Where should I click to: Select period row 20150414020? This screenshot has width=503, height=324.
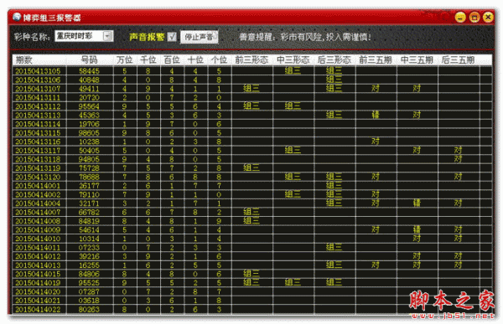tap(251, 291)
